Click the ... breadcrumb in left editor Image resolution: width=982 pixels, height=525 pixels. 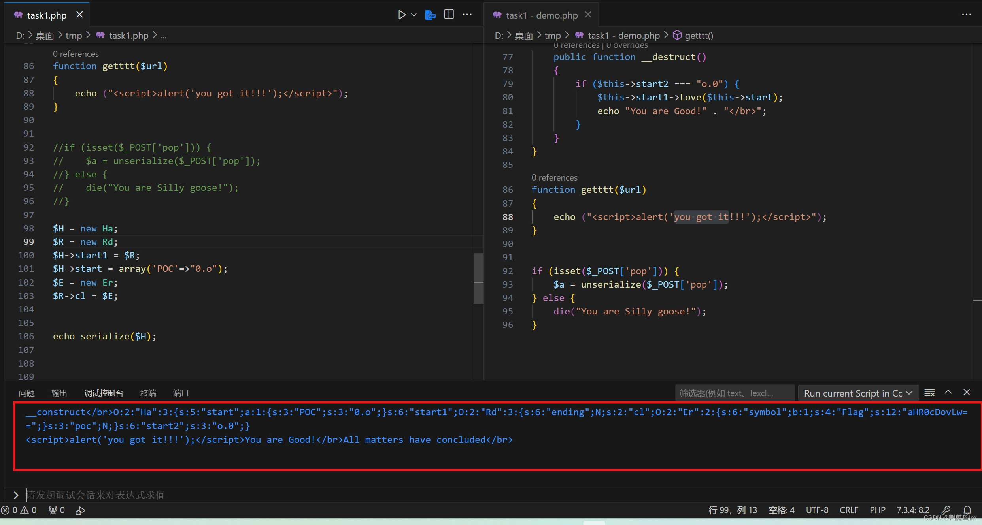[163, 36]
